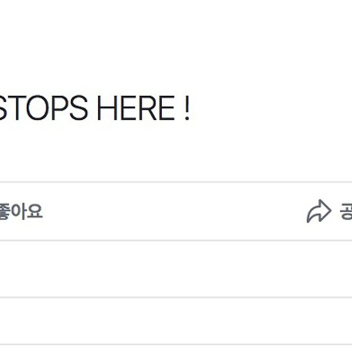The height and width of the screenshot is (352, 352).
Task: Click the exclamation mark after HERE
Action: click(x=187, y=108)
